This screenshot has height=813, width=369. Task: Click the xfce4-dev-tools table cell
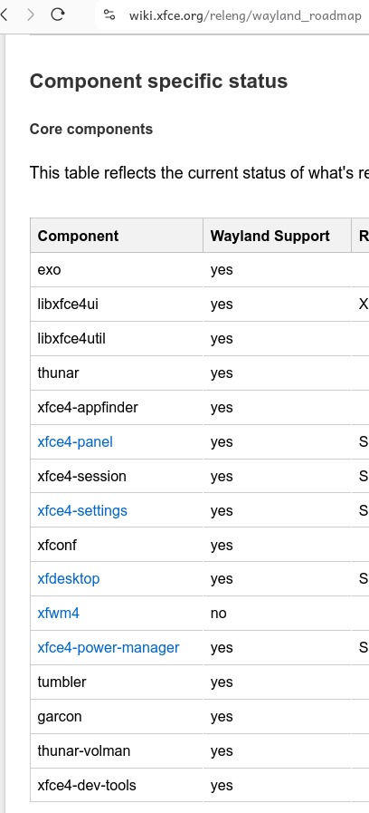(117, 785)
